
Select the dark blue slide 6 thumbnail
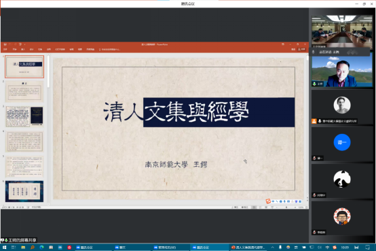[x=24, y=192]
